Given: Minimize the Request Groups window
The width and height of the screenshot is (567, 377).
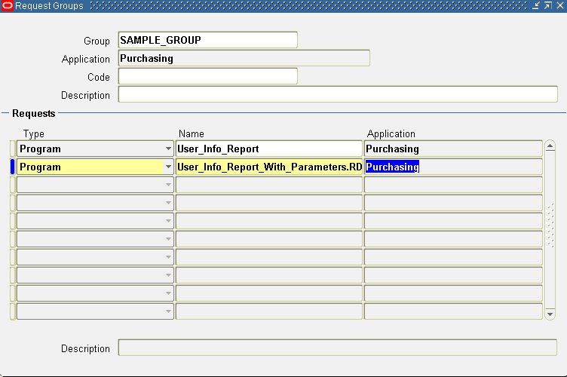Looking at the screenshot, I should pyautogui.click(x=536, y=5).
